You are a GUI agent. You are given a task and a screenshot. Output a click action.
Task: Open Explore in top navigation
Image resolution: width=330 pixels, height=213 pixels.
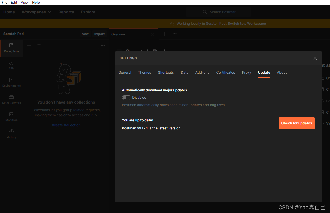[88, 12]
